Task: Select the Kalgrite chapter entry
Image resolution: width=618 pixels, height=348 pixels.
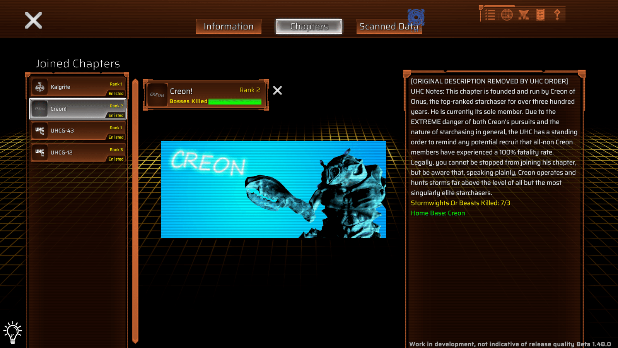Action: tap(78, 87)
